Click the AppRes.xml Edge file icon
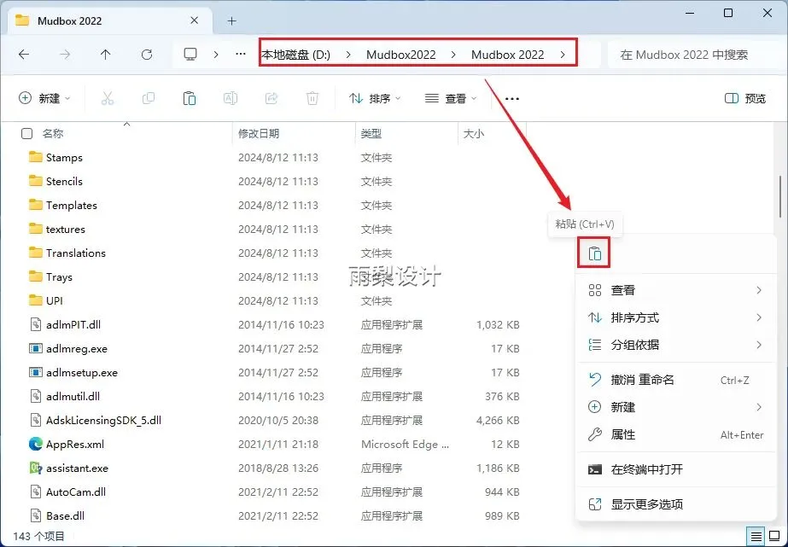This screenshot has height=547, width=788. coord(35,444)
